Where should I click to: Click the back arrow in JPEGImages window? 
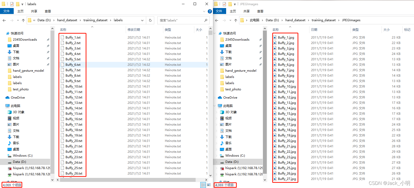[x=217, y=20]
